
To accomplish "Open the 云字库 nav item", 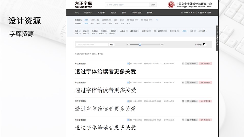I will pyautogui.click(x=114, y=13).
